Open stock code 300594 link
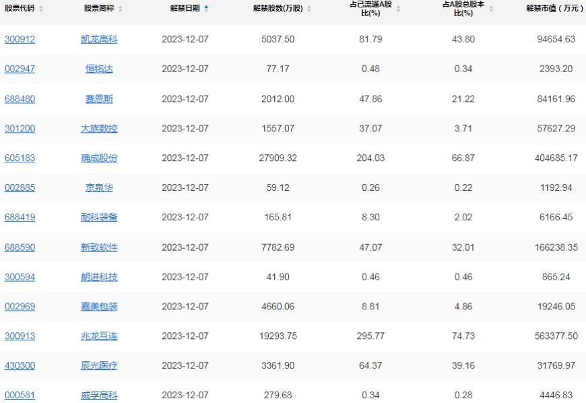This screenshot has width=586, height=403. (x=20, y=277)
